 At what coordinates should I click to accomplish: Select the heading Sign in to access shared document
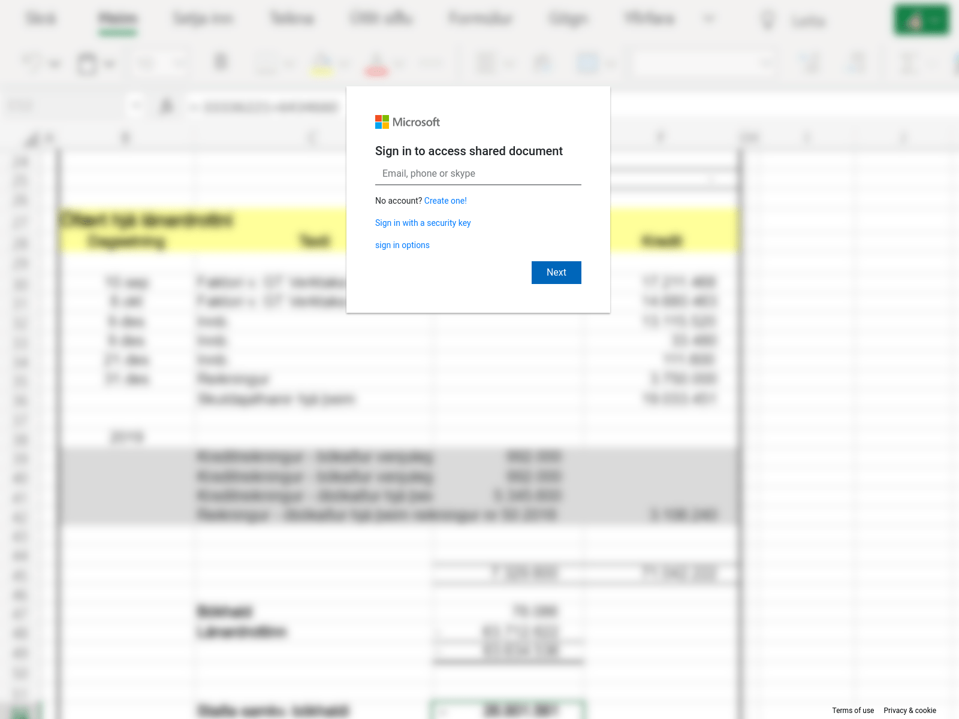pos(469,151)
